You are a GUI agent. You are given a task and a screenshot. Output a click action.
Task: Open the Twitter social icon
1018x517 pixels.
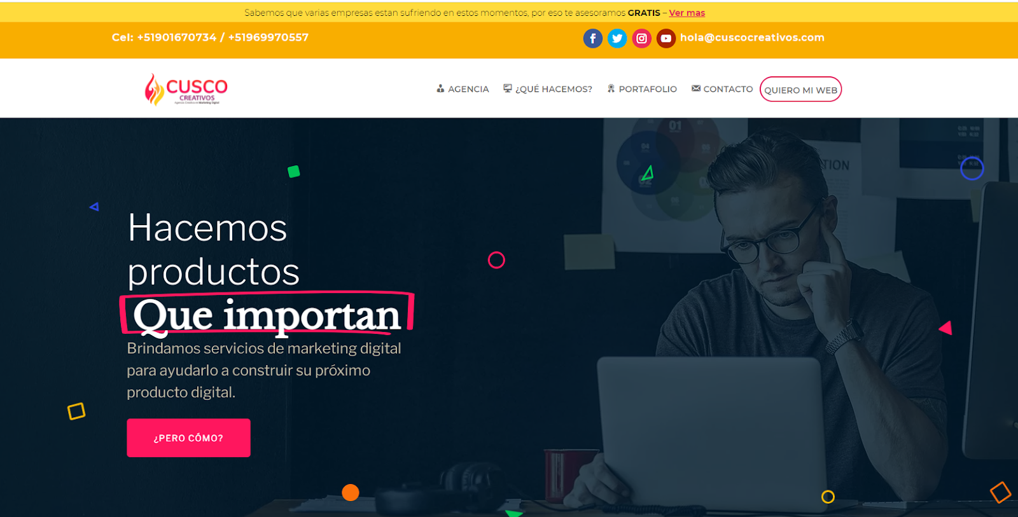617,38
